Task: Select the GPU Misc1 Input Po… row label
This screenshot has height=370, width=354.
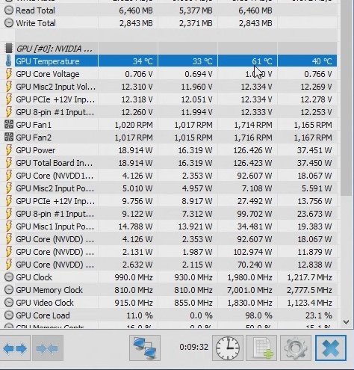Action: pyautogui.click(x=55, y=226)
